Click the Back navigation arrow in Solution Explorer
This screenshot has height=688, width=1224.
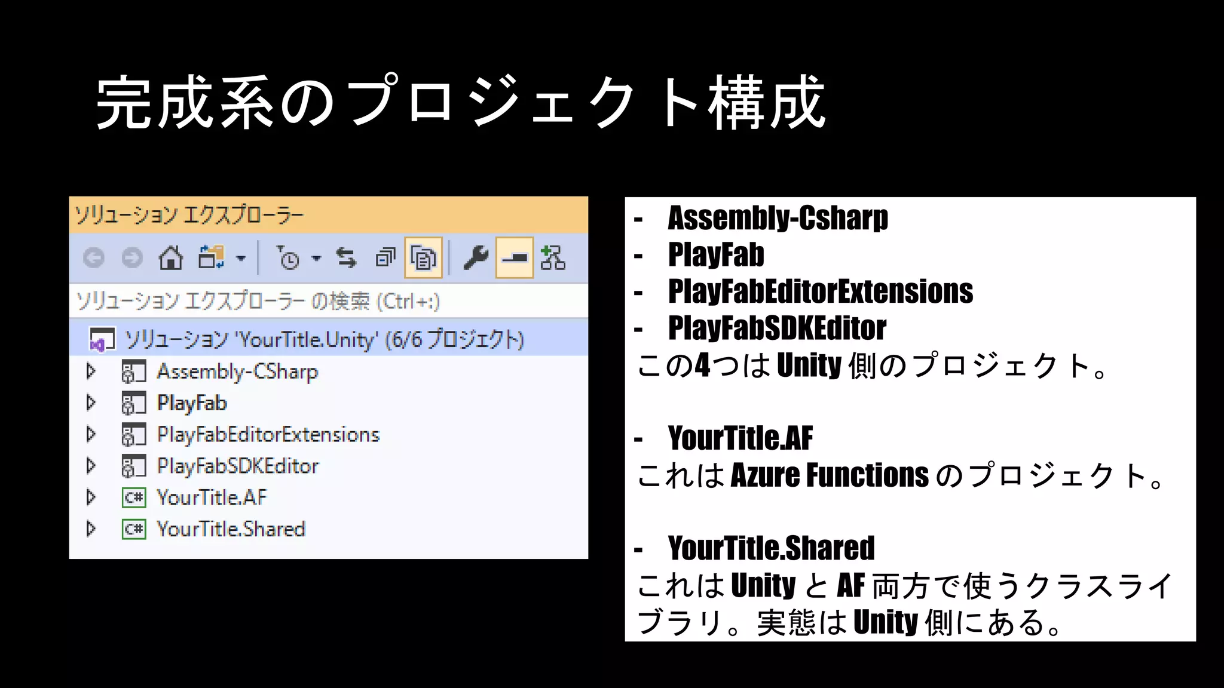pyautogui.click(x=94, y=258)
